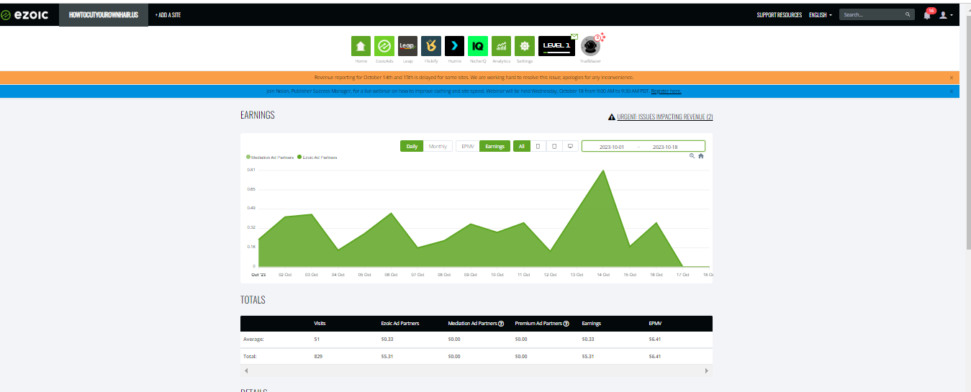Open the EzoicAds app icon
The height and width of the screenshot is (392, 971).
[384, 46]
